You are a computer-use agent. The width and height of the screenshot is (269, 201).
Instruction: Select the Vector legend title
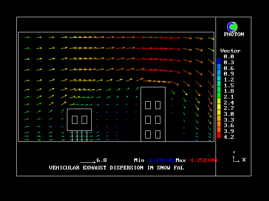230,50
